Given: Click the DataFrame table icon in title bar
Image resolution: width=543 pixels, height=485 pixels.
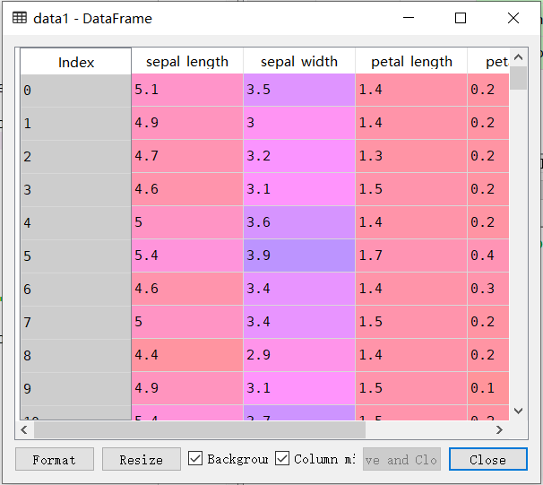Looking at the screenshot, I should point(19,18).
